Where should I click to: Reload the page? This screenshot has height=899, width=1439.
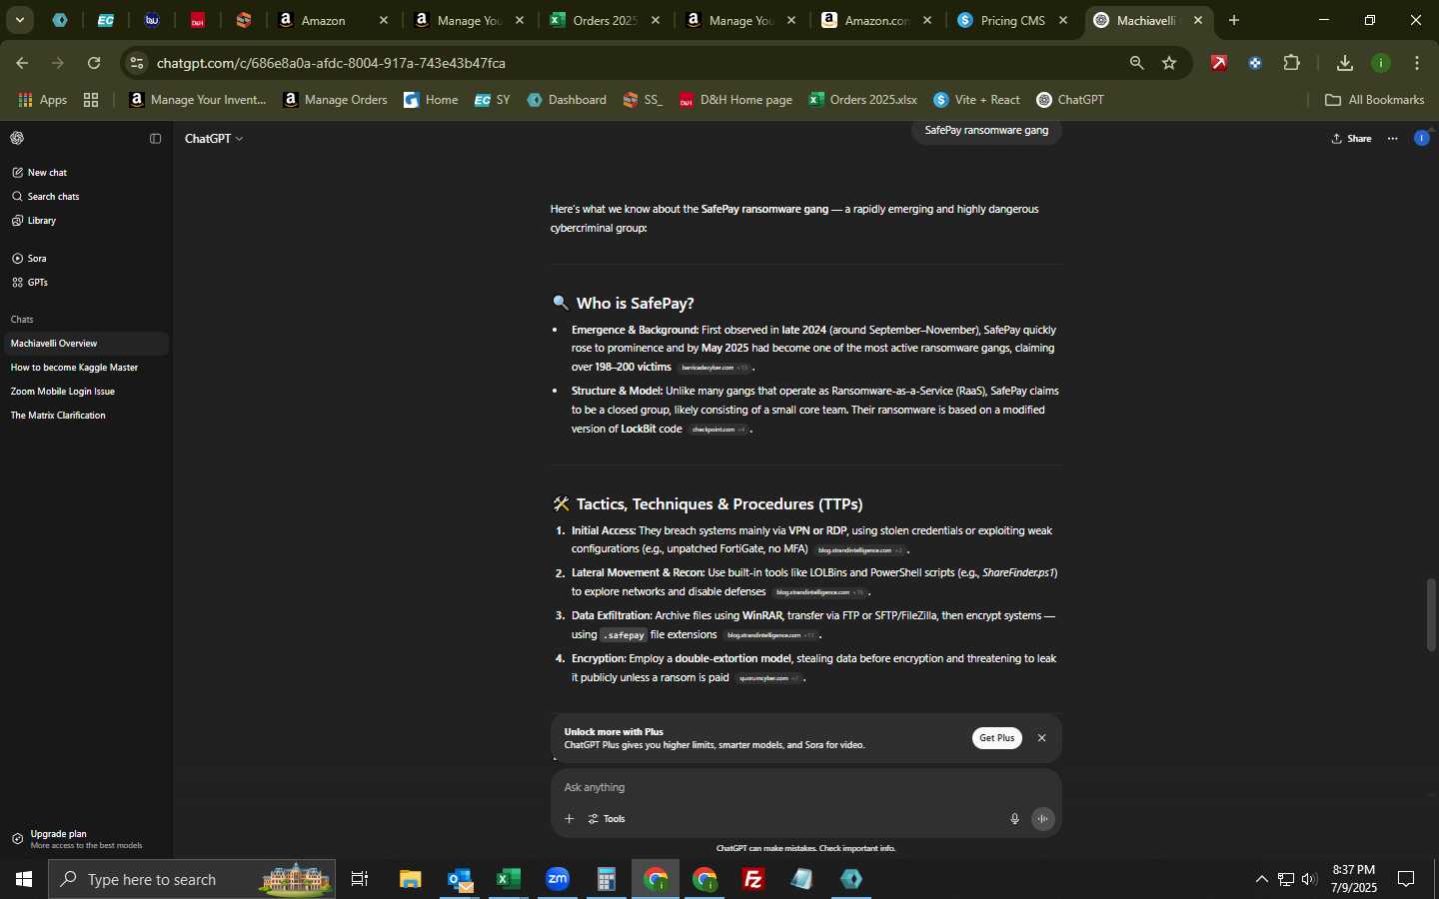(94, 63)
